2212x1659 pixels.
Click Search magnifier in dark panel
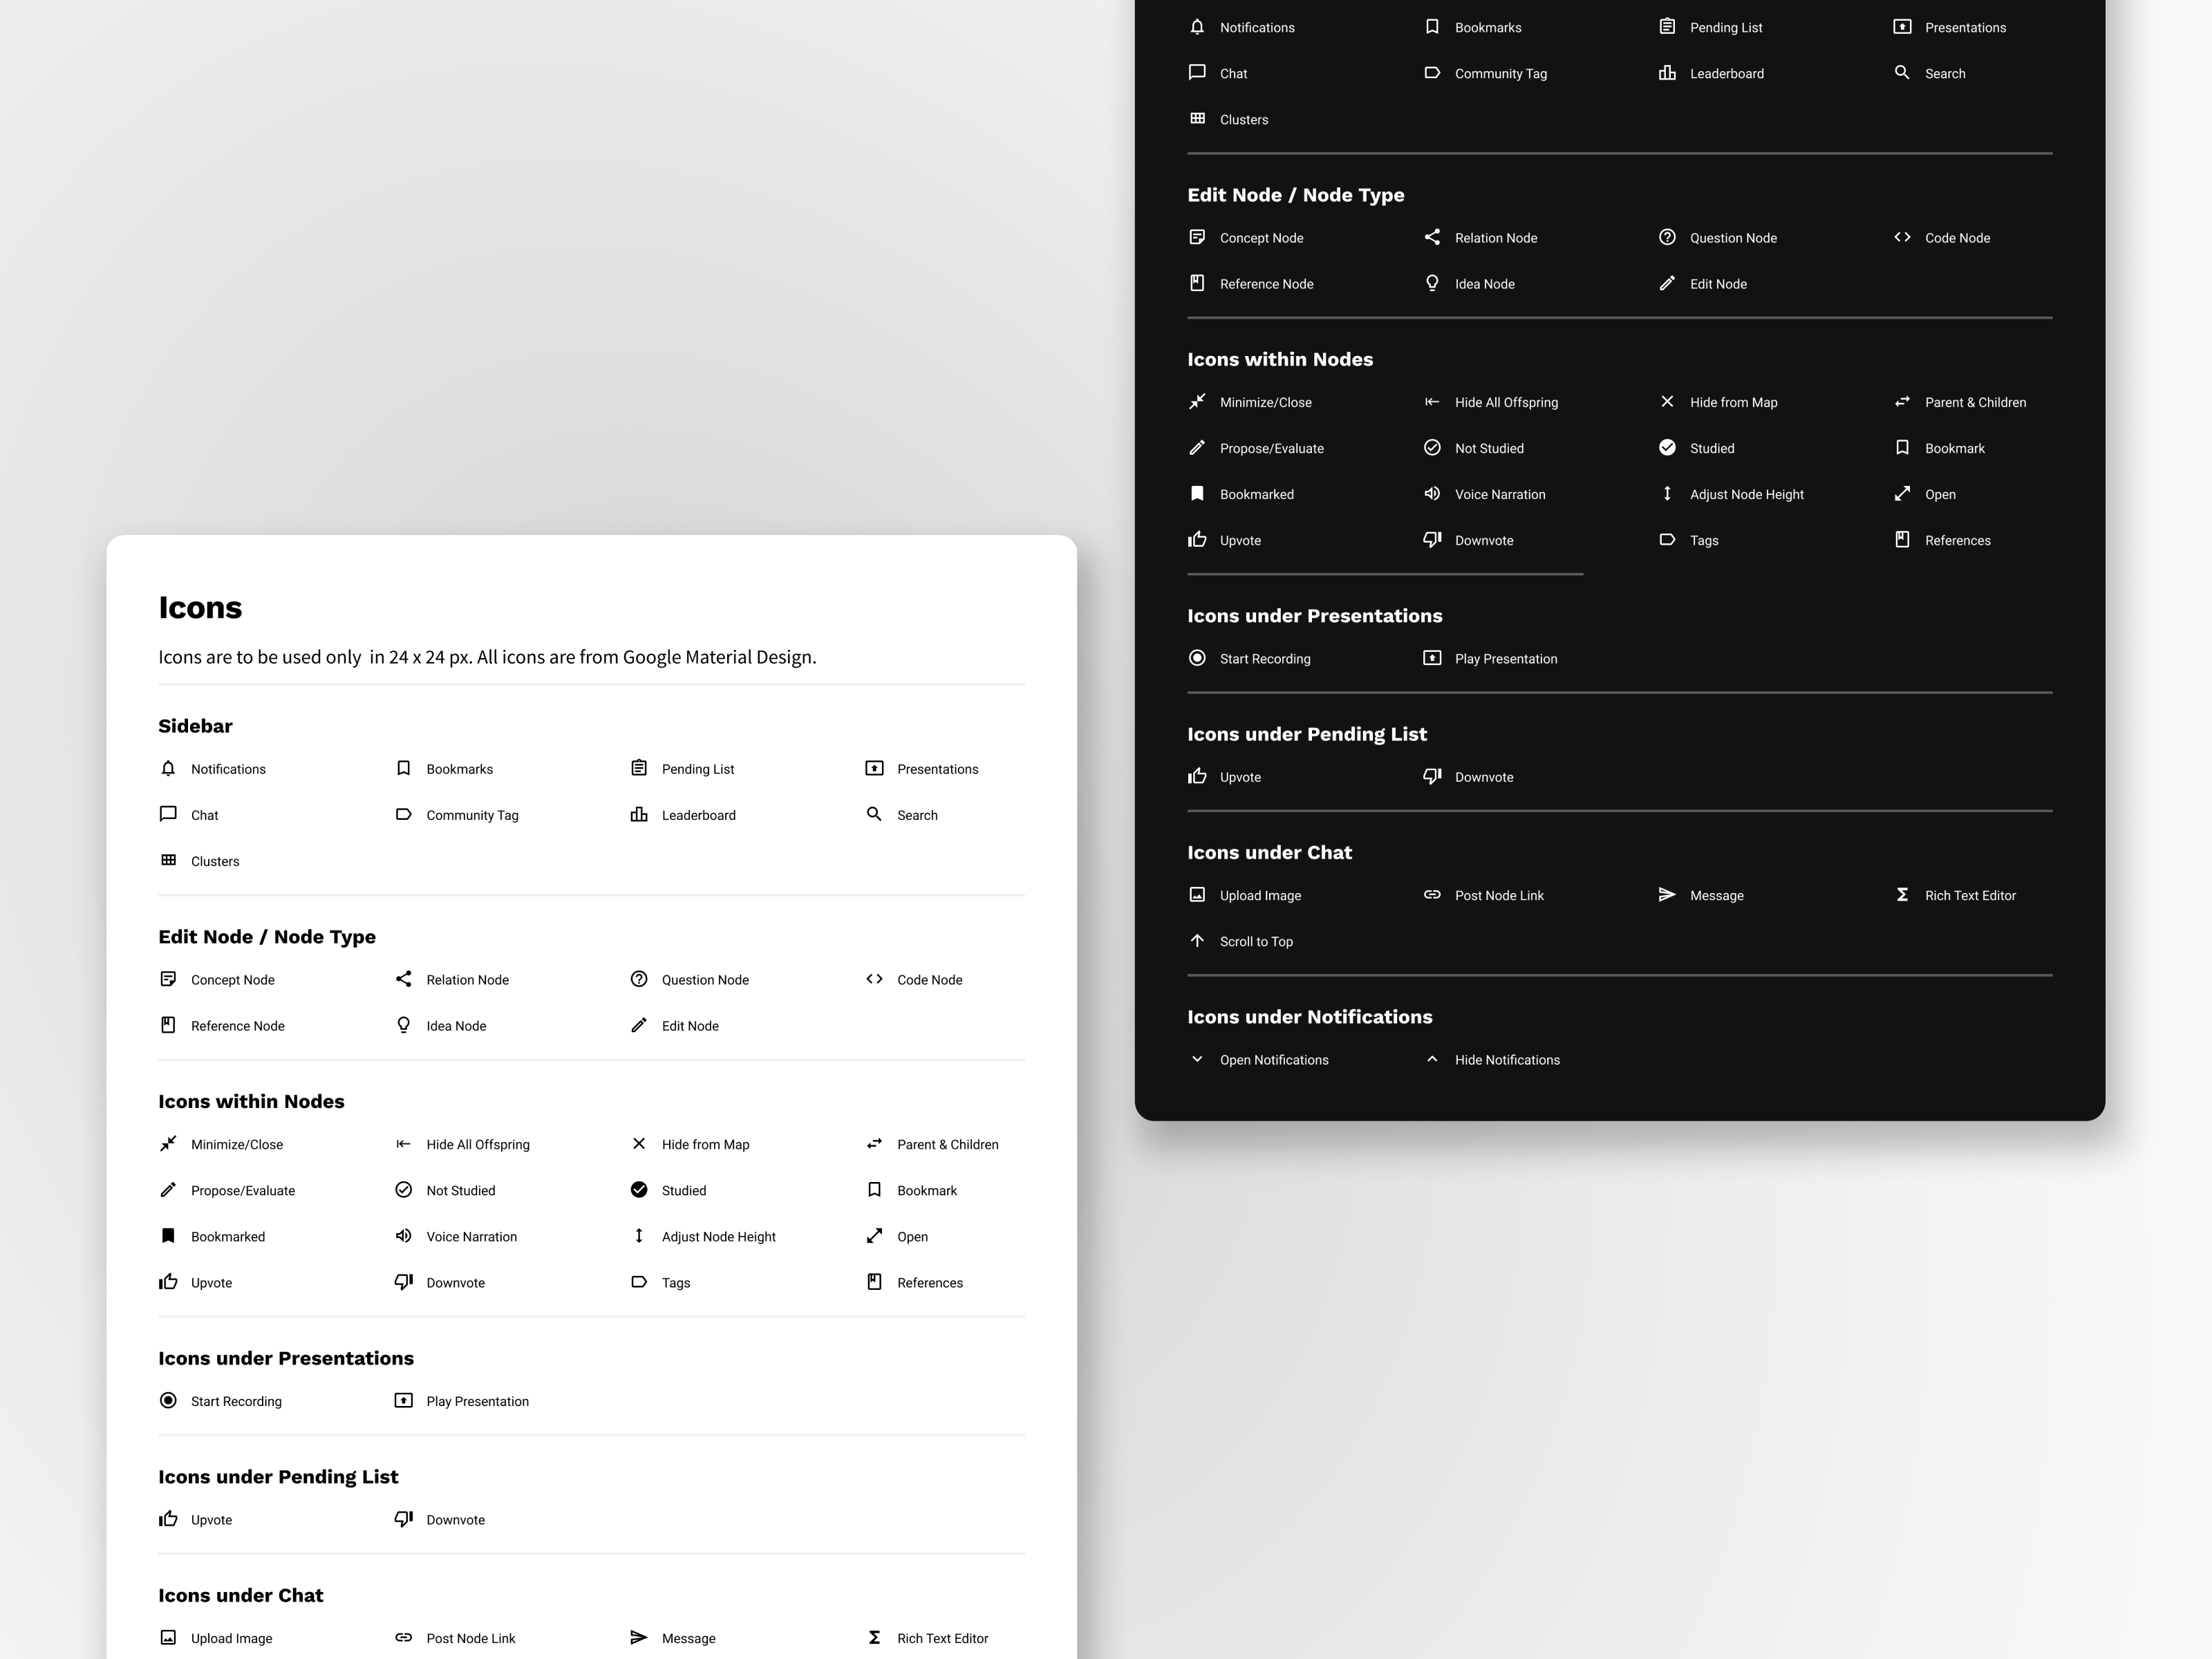click(1902, 72)
